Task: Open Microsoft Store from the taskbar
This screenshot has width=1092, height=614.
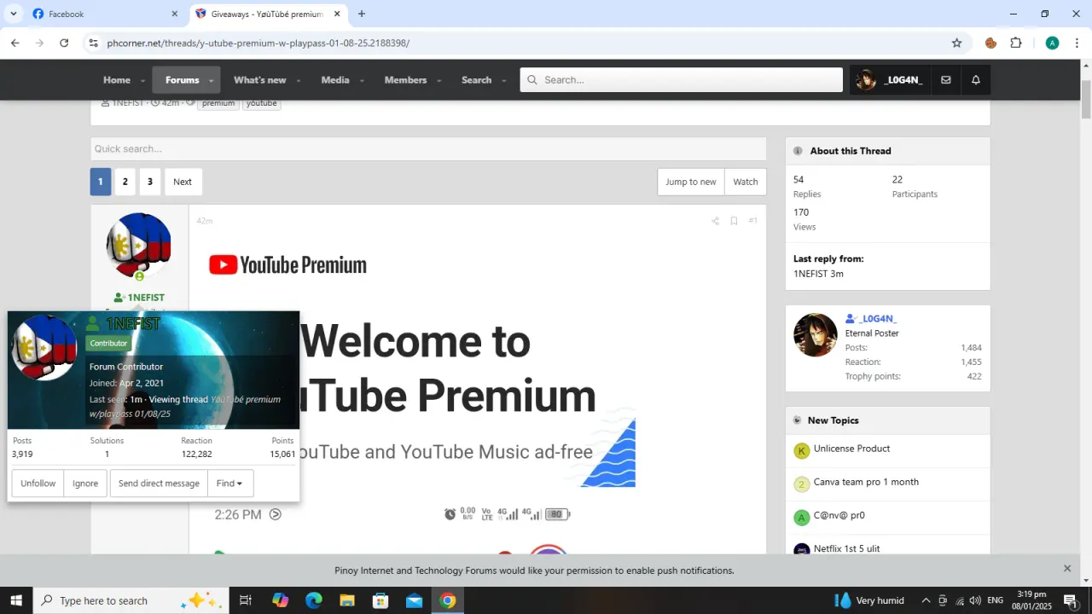Action: point(380,600)
